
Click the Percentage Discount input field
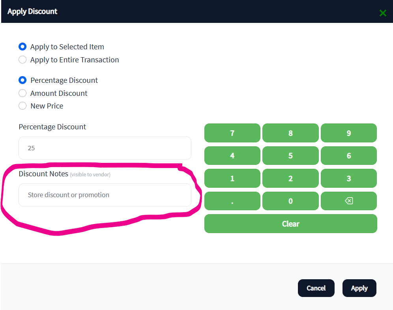(x=105, y=148)
